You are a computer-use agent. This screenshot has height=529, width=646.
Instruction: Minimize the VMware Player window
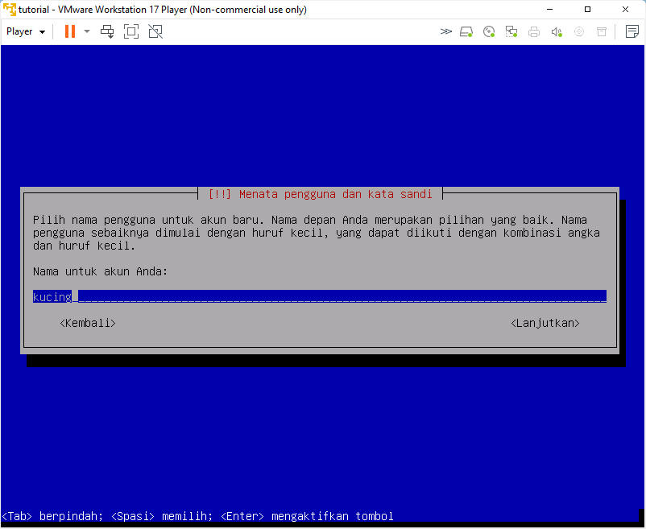[x=549, y=9]
